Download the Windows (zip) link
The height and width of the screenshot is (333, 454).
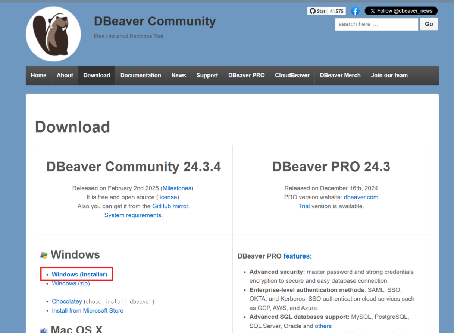pyautogui.click(x=71, y=283)
